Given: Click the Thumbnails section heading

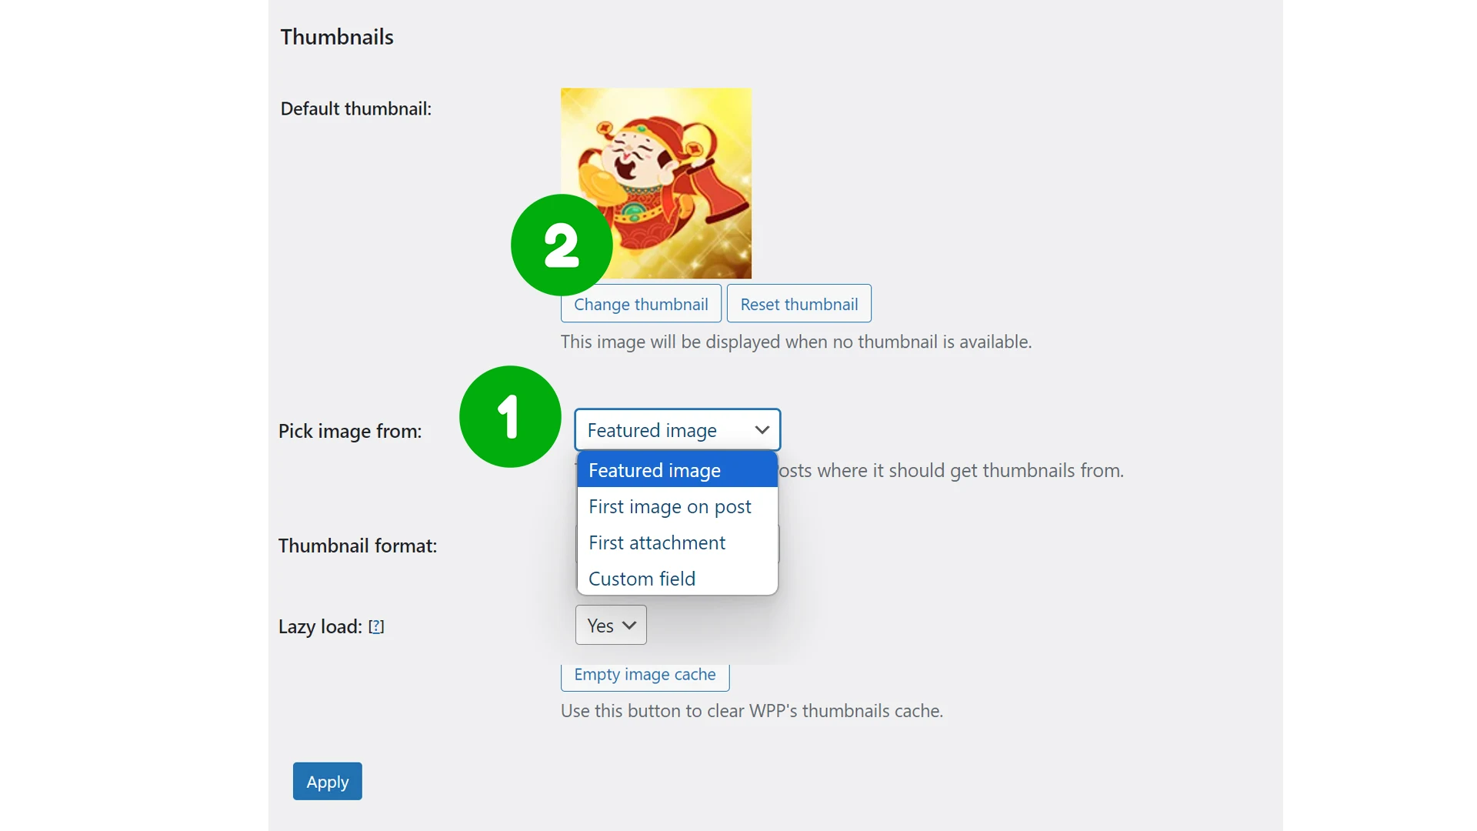Looking at the screenshot, I should 337,37.
